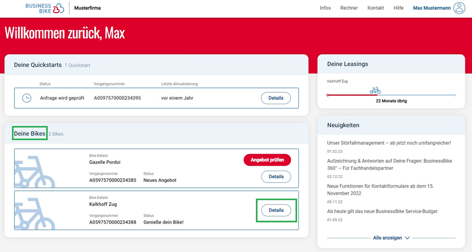The width and height of the screenshot is (472, 252).
Task: Click the 08.11.22 news date
Action: pos(335,202)
